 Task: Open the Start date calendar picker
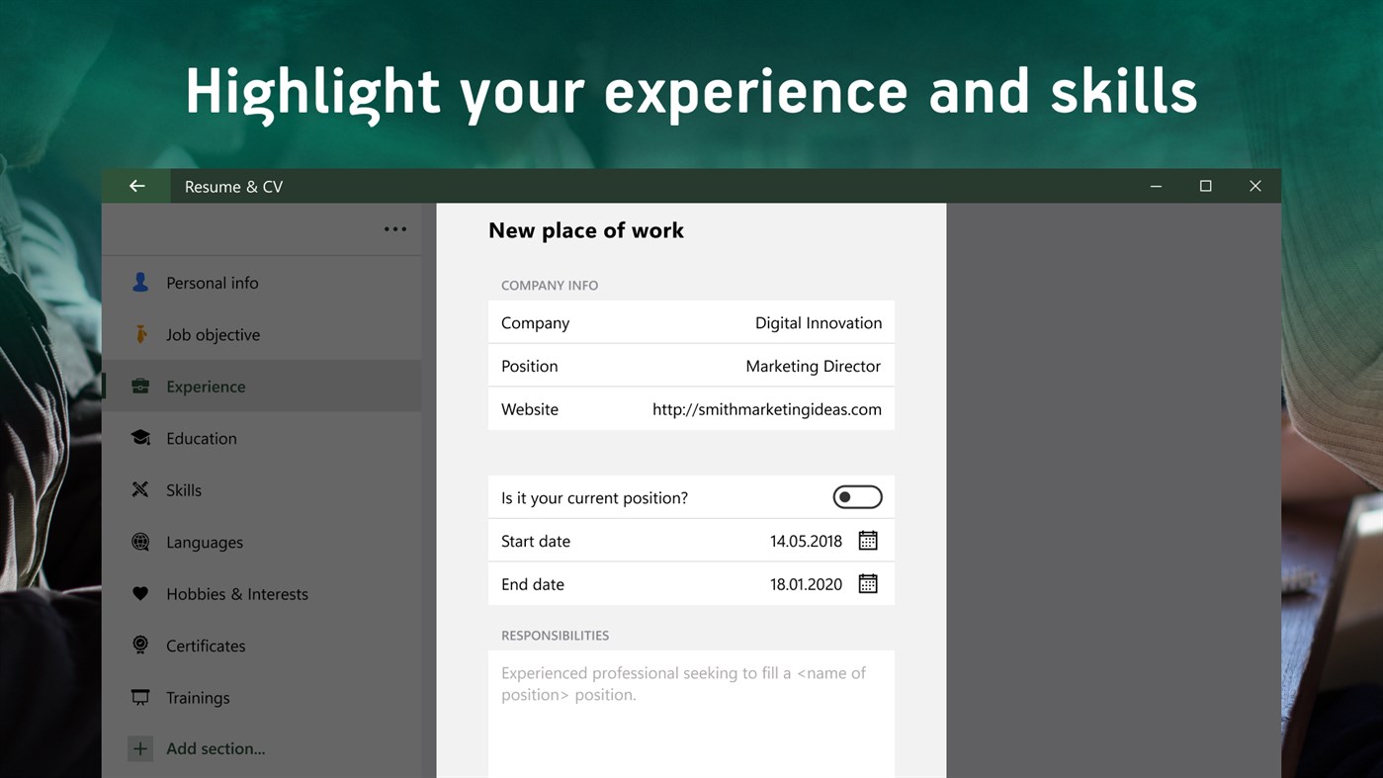[867, 540]
